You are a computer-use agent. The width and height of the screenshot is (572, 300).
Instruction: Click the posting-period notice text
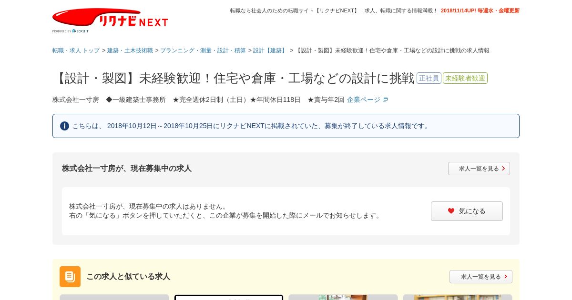click(252, 126)
